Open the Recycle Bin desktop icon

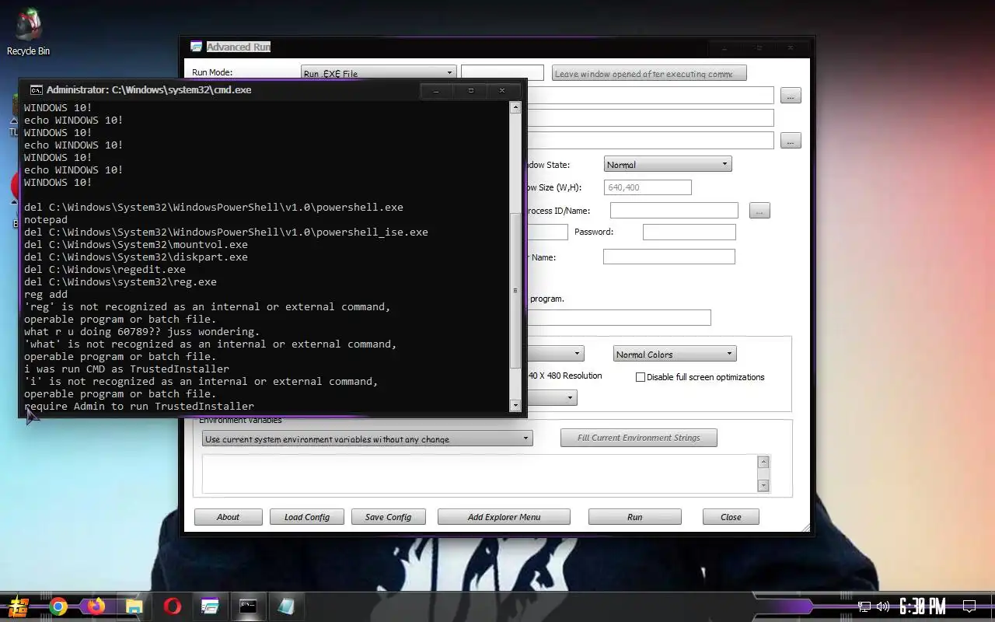[x=28, y=33]
